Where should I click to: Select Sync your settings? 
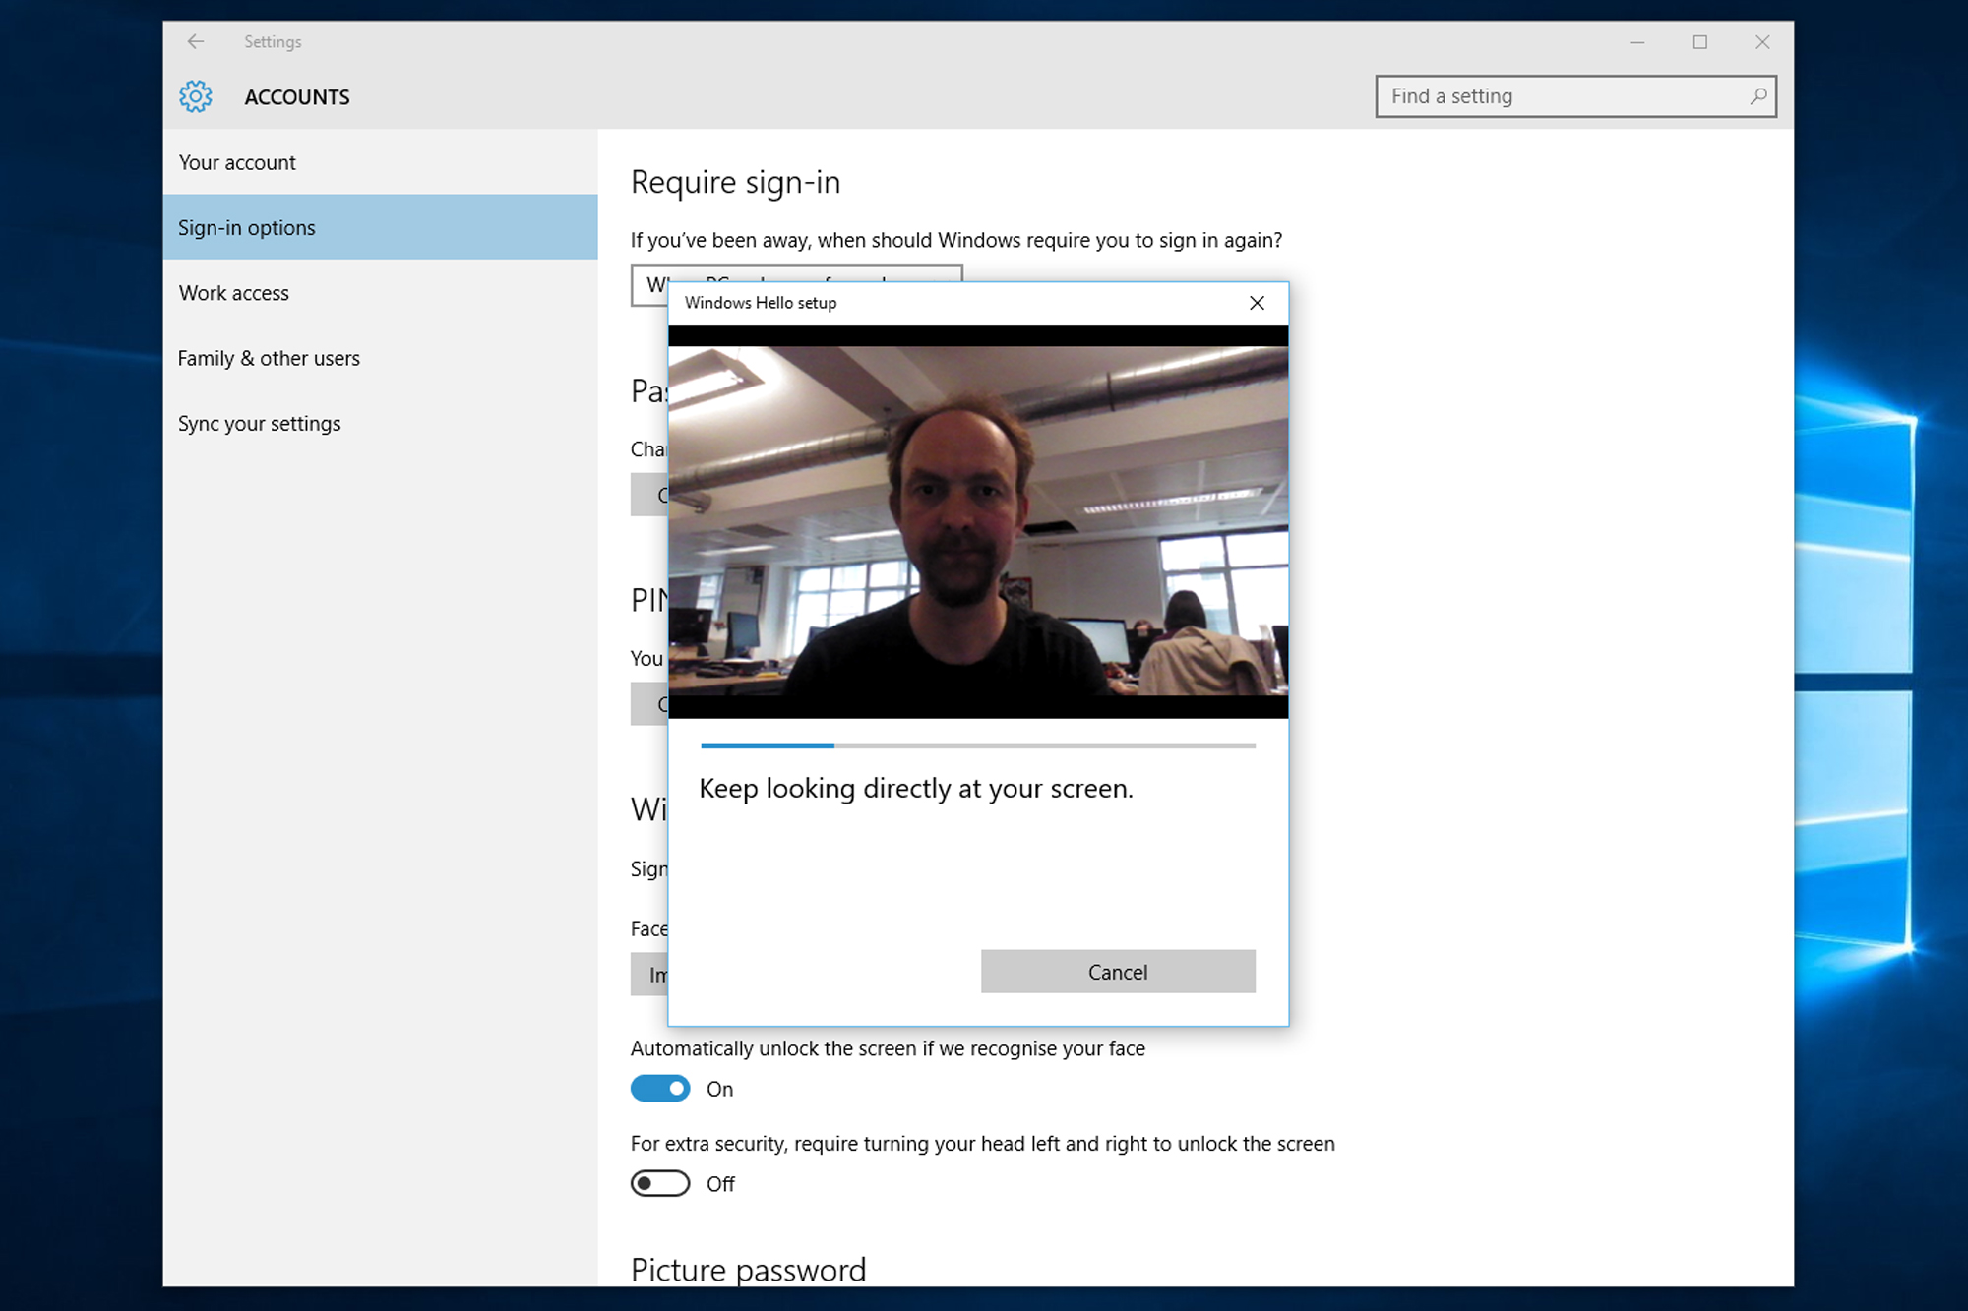259,423
